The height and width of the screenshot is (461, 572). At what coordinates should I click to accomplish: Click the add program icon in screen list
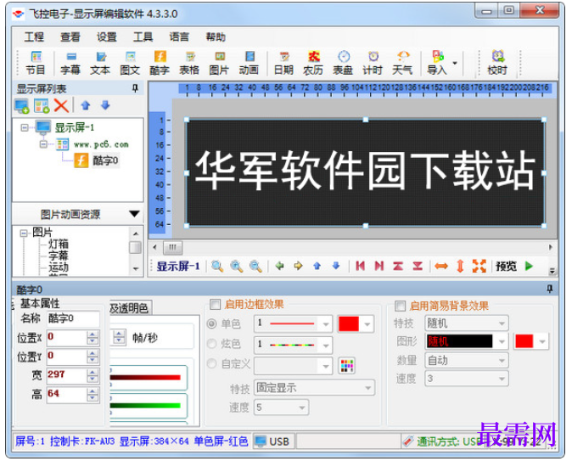[42, 106]
